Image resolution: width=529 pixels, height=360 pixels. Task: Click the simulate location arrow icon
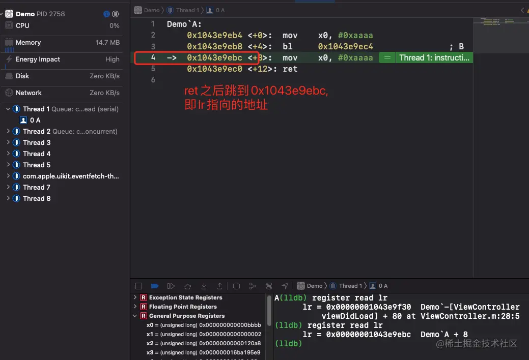pyautogui.click(x=285, y=286)
